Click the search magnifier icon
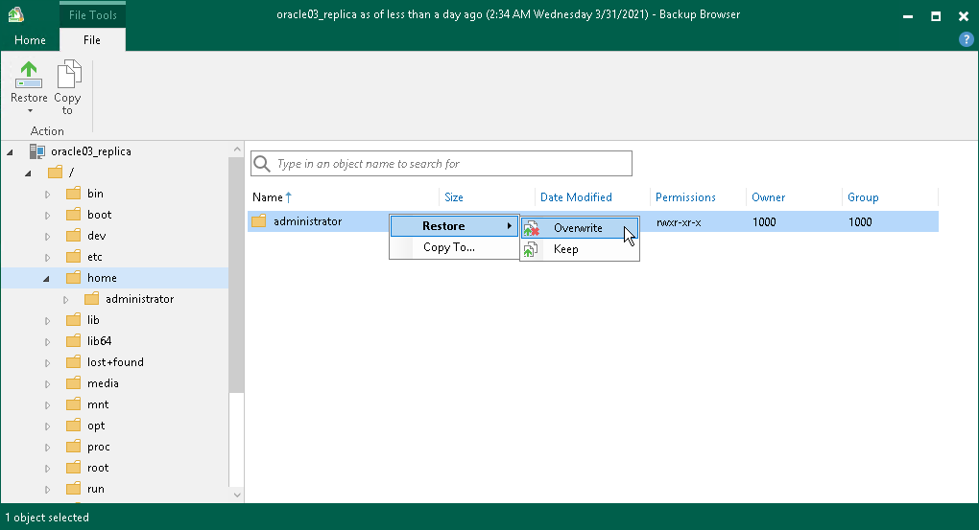Screen dimensions: 979x530 (261, 164)
